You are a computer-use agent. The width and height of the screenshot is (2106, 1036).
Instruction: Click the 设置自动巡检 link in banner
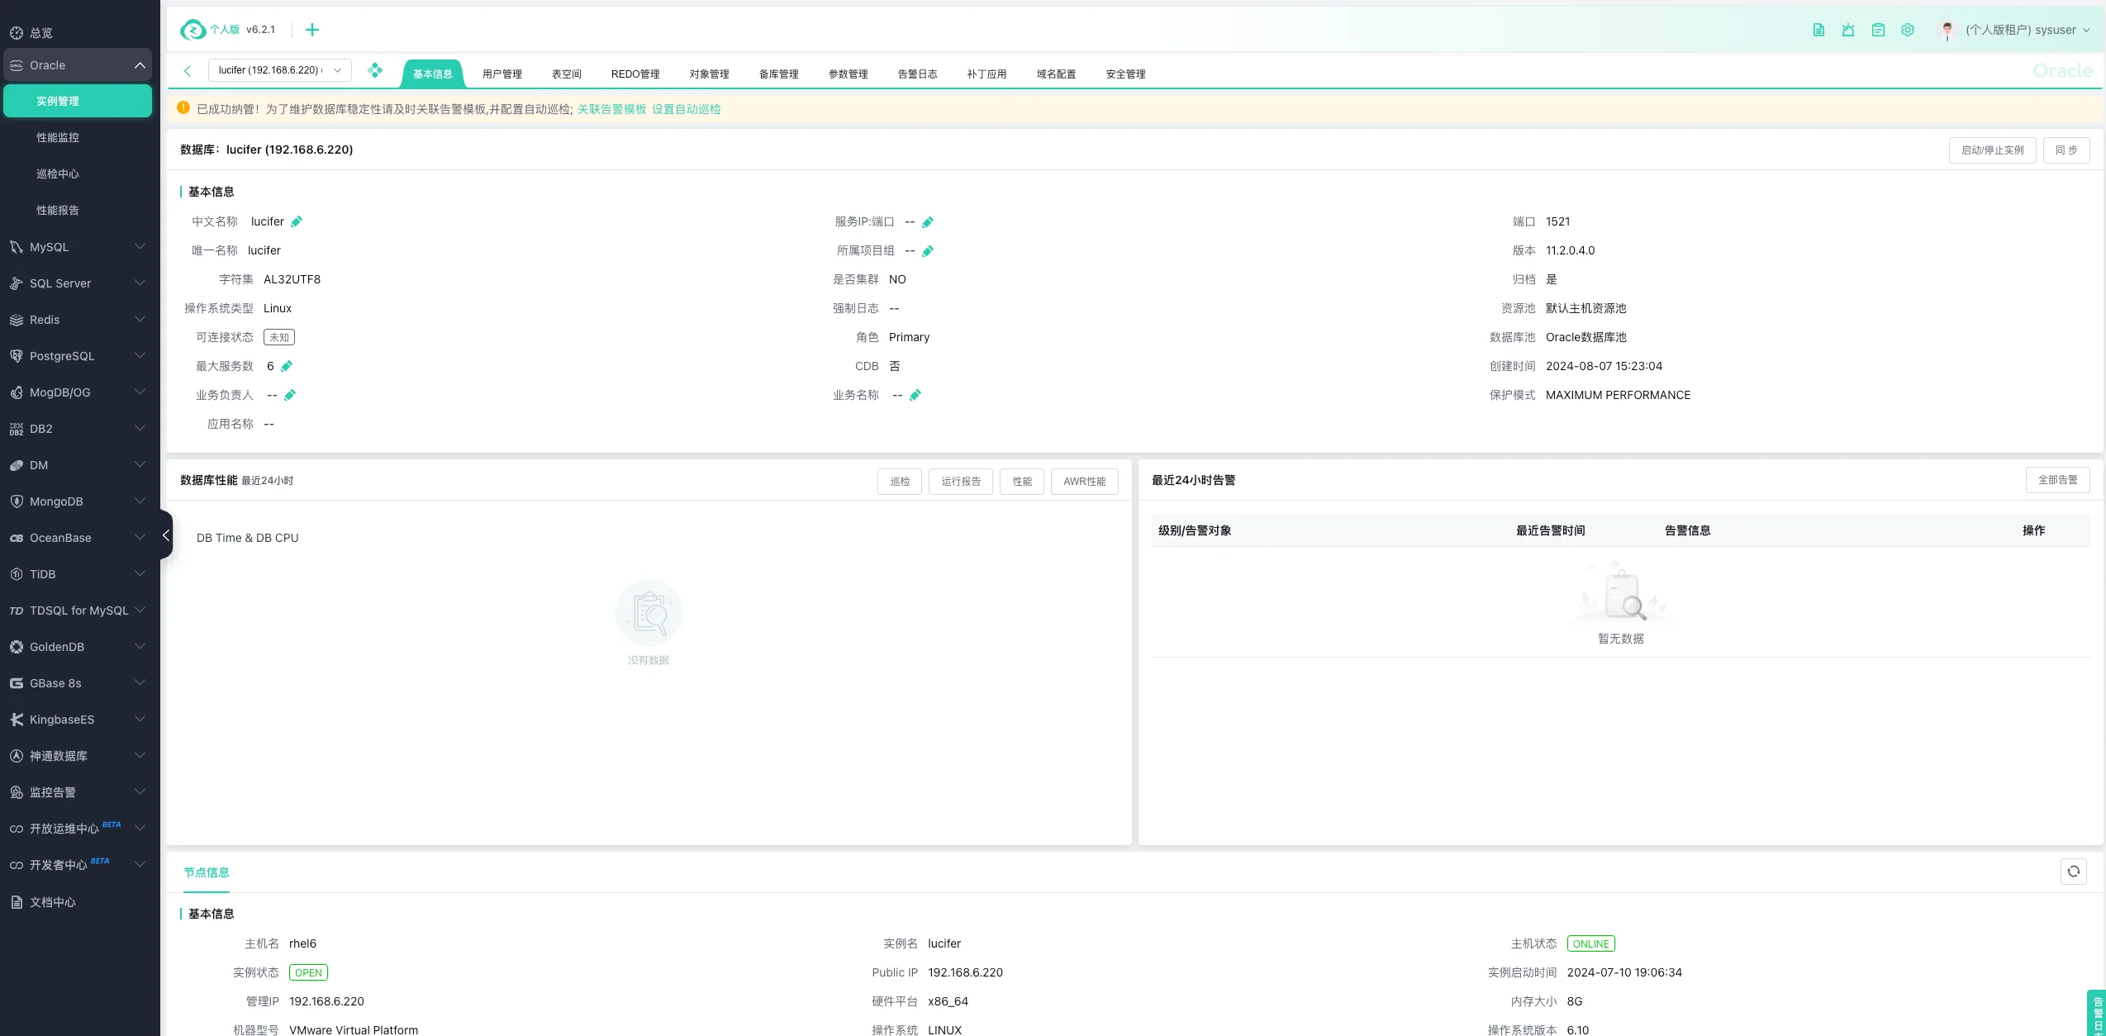pyautogui.click(x=686, y=109)
